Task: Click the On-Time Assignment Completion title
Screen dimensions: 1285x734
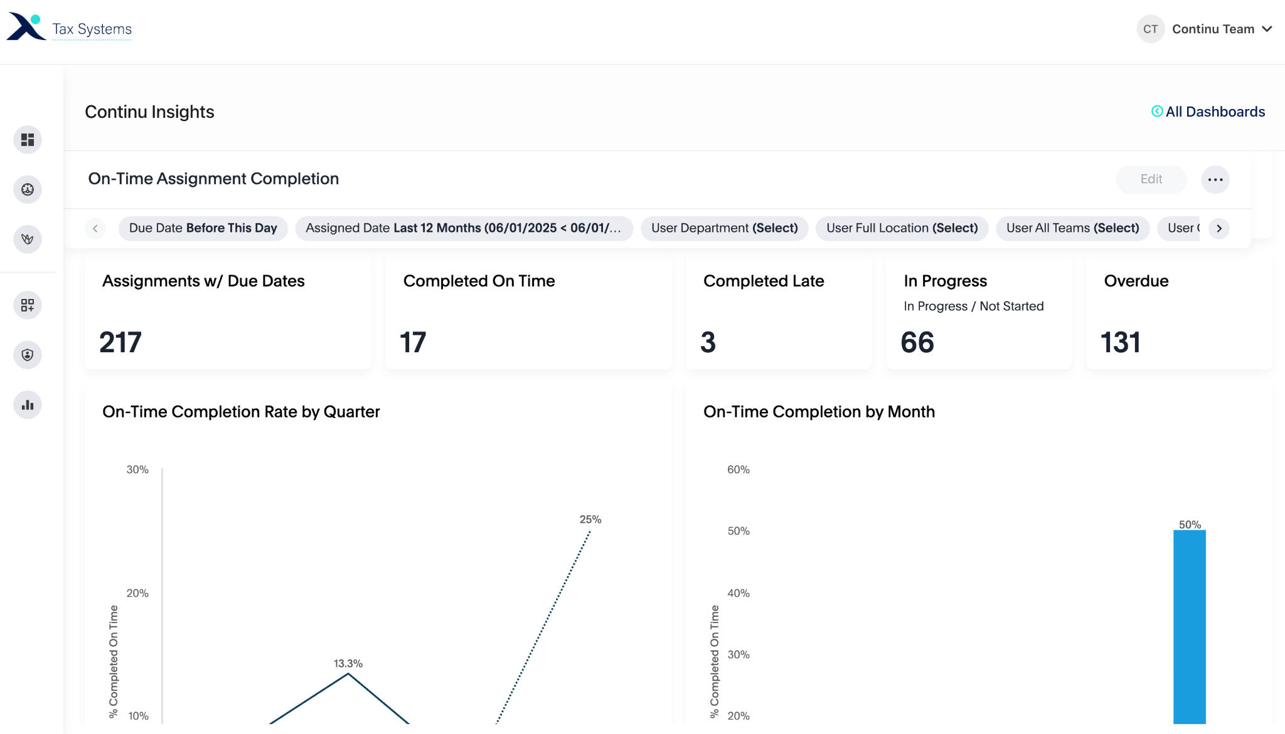Action: (213, 179)
